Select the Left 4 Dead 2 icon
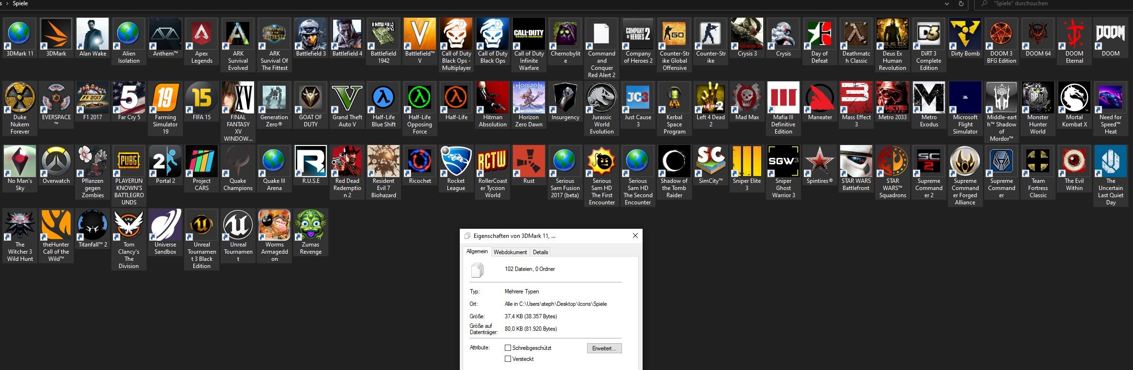Image resolution: width=1133 pixels, height=370 pixels. 711,105
